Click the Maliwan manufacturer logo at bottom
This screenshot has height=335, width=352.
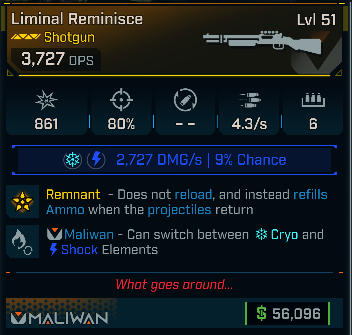(x=59, y=318)
